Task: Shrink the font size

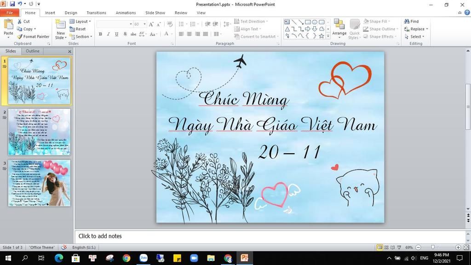Action: [159, 24]
